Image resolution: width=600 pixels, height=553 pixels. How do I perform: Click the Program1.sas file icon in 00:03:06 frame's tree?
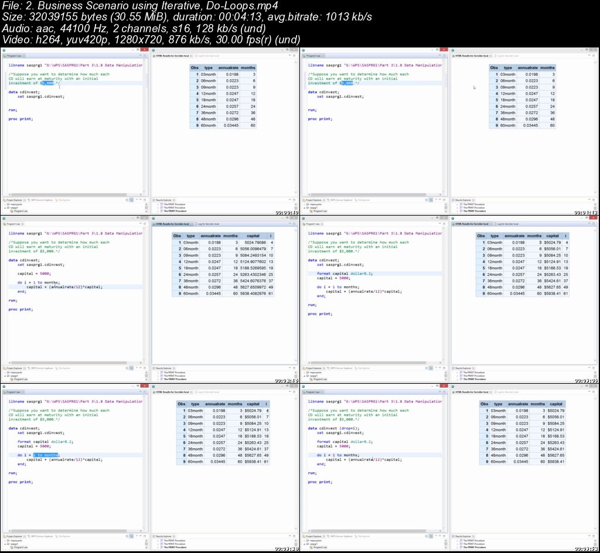pyautogui.click(x=310, y=379)
